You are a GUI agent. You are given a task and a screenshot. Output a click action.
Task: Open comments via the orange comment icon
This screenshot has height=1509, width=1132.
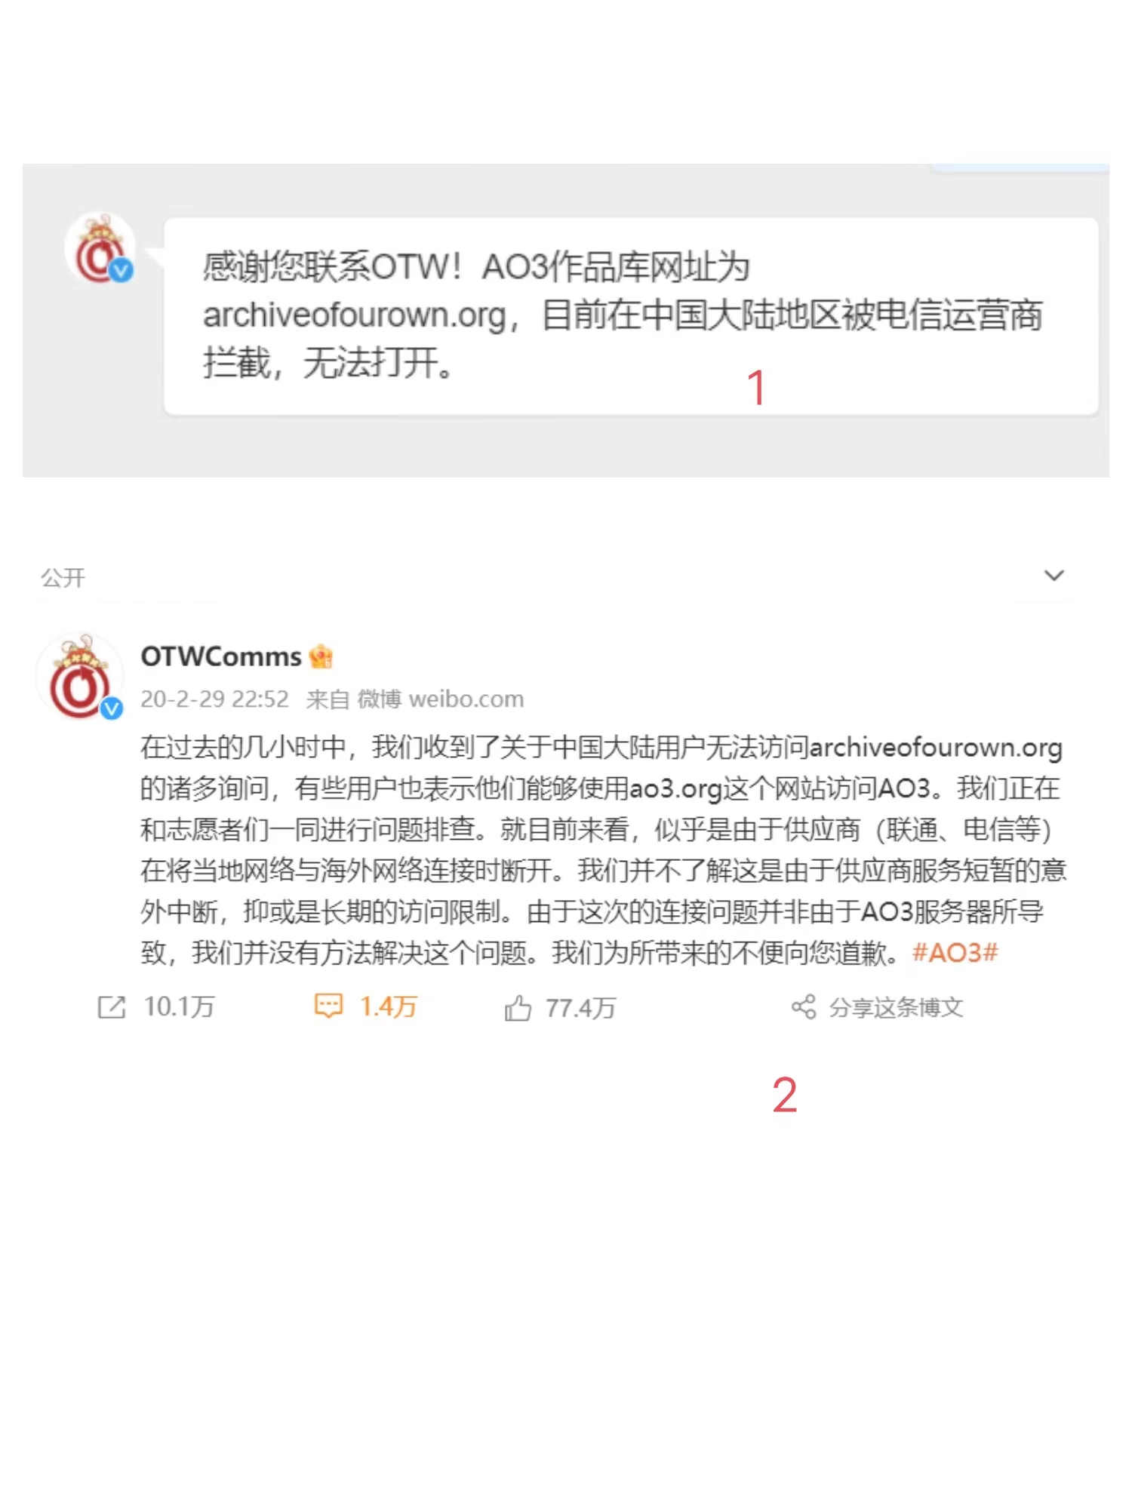click(x=328, y=1007)
